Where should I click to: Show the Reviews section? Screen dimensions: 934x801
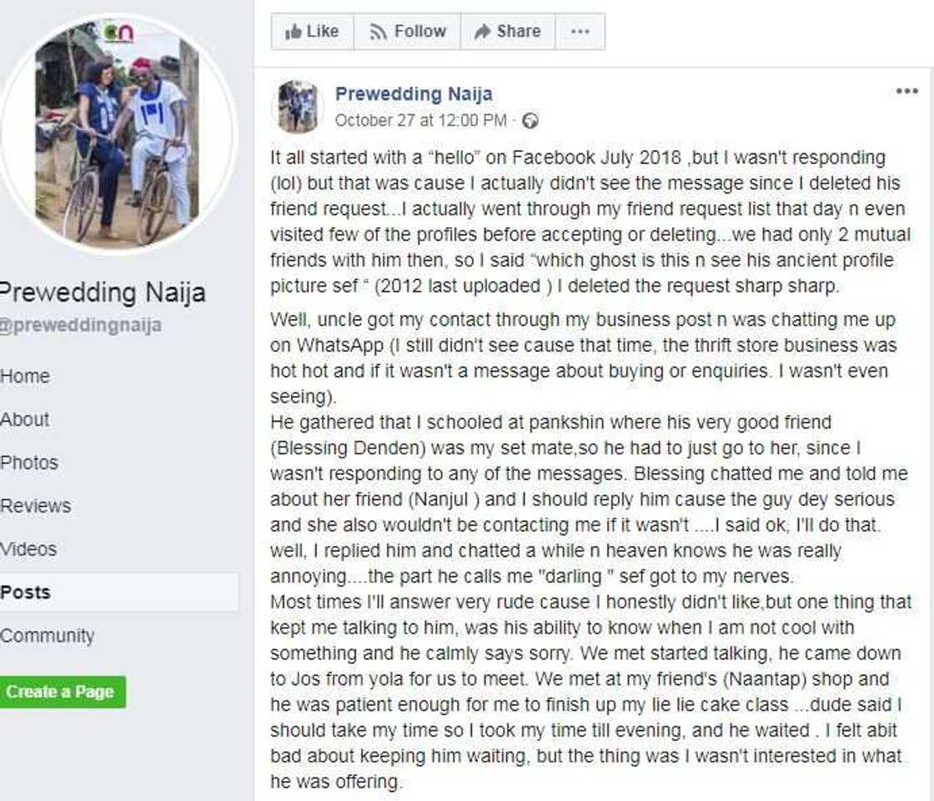pyautogui.click(x=35, y=506)
